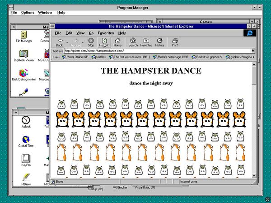Open the View menu in Internet Explorer
The image size is (271, 203).
[x=80, y=33]
